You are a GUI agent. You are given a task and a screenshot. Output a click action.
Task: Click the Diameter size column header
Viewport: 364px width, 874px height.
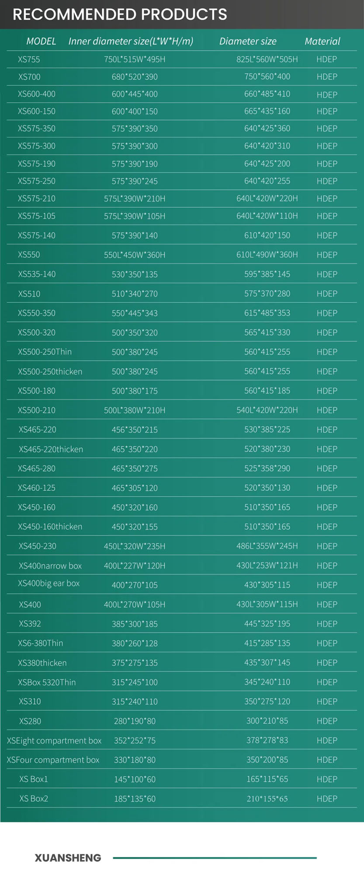[248, 41]
